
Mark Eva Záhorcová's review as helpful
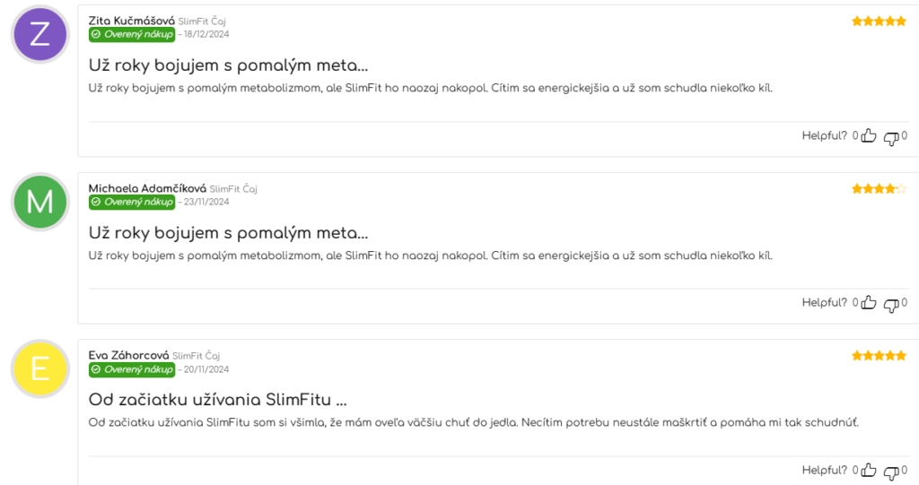[x=869, y=471]
